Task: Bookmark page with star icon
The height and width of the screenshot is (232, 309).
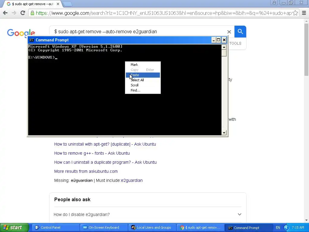Action: [x=295, y=13]
